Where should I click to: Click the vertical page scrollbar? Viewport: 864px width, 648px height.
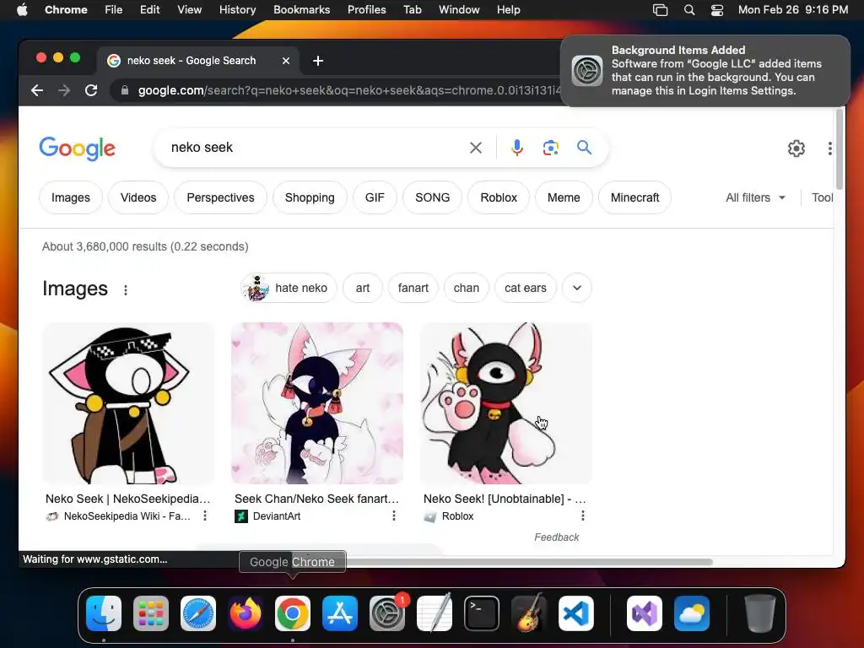[x=840, y=148]
